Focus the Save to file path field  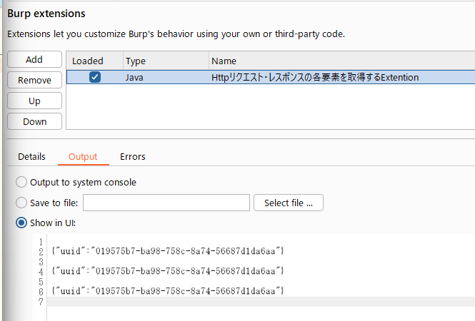point(166,203)
